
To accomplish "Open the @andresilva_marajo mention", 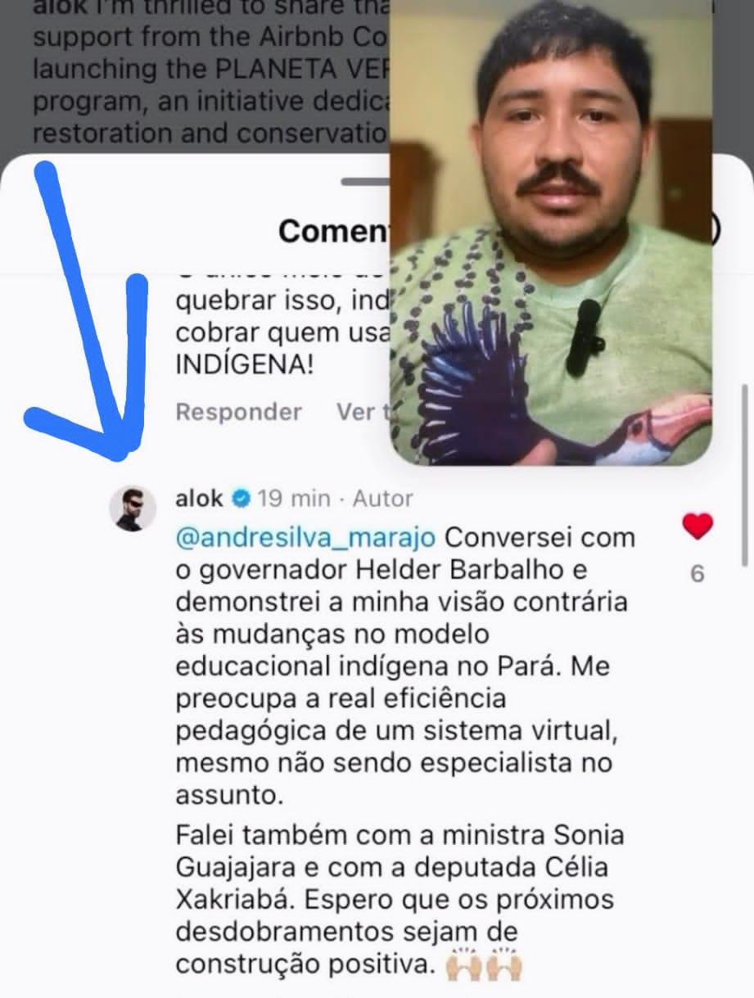I will [x=306, y=538].
